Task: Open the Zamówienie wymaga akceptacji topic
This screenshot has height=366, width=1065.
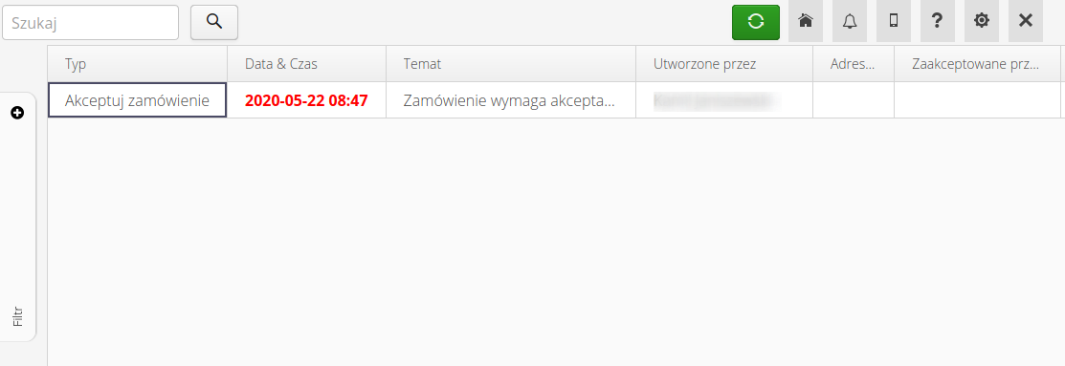Action: pyautogui.click(x=511, y=100)
